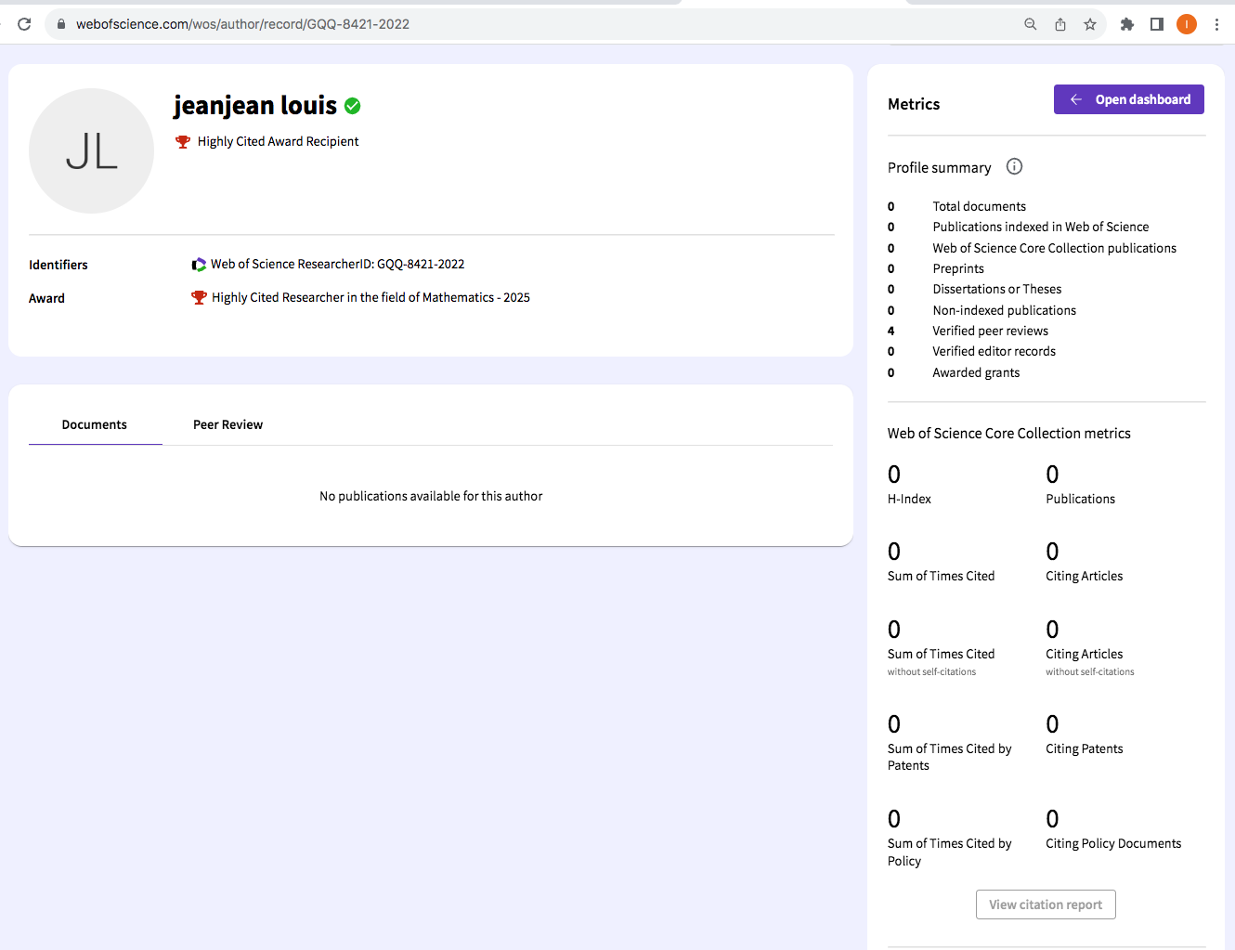Click the View citation report button
This screenshot has height=950, width=1235.
point(1046,904)
